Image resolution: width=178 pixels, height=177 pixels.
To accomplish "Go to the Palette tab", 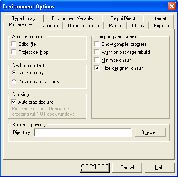I will [116, 26].
